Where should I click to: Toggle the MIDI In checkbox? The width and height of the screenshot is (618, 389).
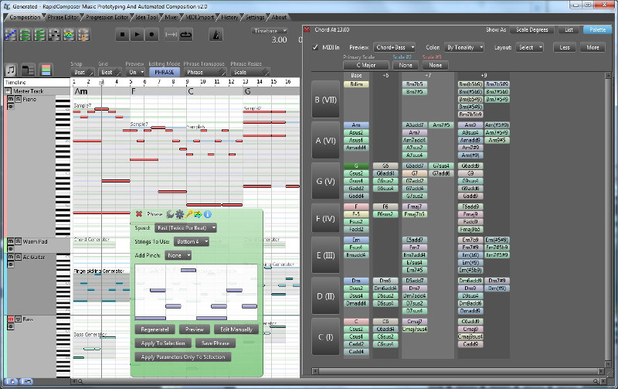coord(315,47)
